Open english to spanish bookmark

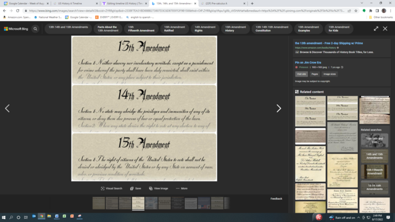click(140, 17)
